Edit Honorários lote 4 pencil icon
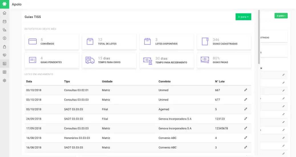This screenshot has height=157, width=296. click(x=246, y=138)
